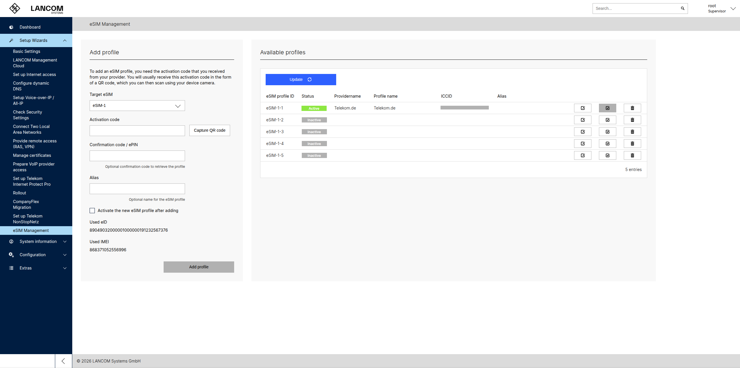Image resolution: width=740 pixels, height=368 pixels.
Task: Click the Activation code input field
Action: (137, 131)
